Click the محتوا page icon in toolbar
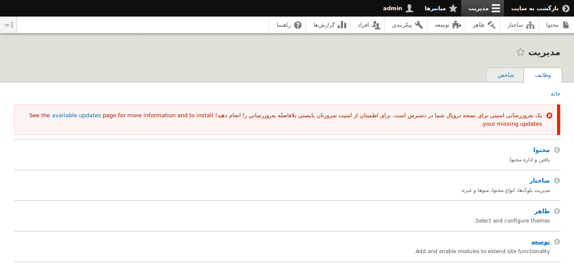574x268 pixels. point(566,25)
